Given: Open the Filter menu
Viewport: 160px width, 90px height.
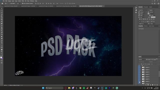Looking at the screenshot, I should coord(23,1).
